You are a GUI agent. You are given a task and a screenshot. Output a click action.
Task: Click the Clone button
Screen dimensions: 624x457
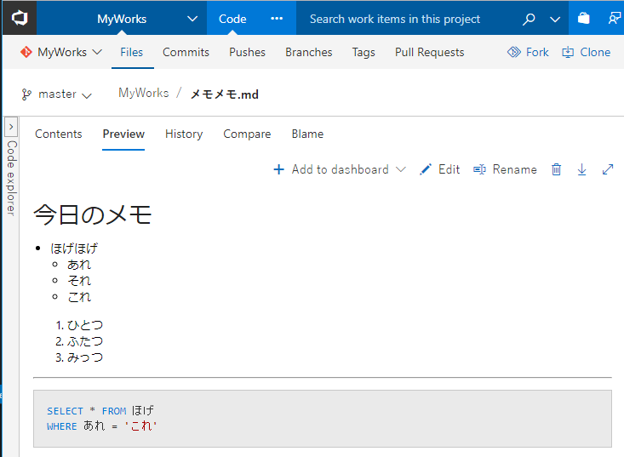pyautogui.click(x=586, y=52)
